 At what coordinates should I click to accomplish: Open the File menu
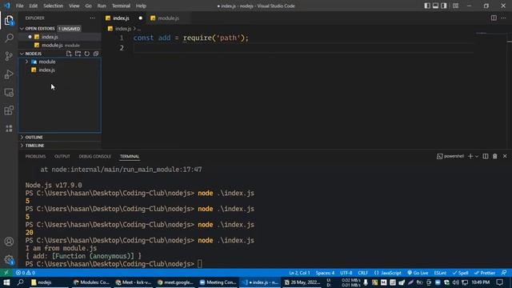[19, 6]
